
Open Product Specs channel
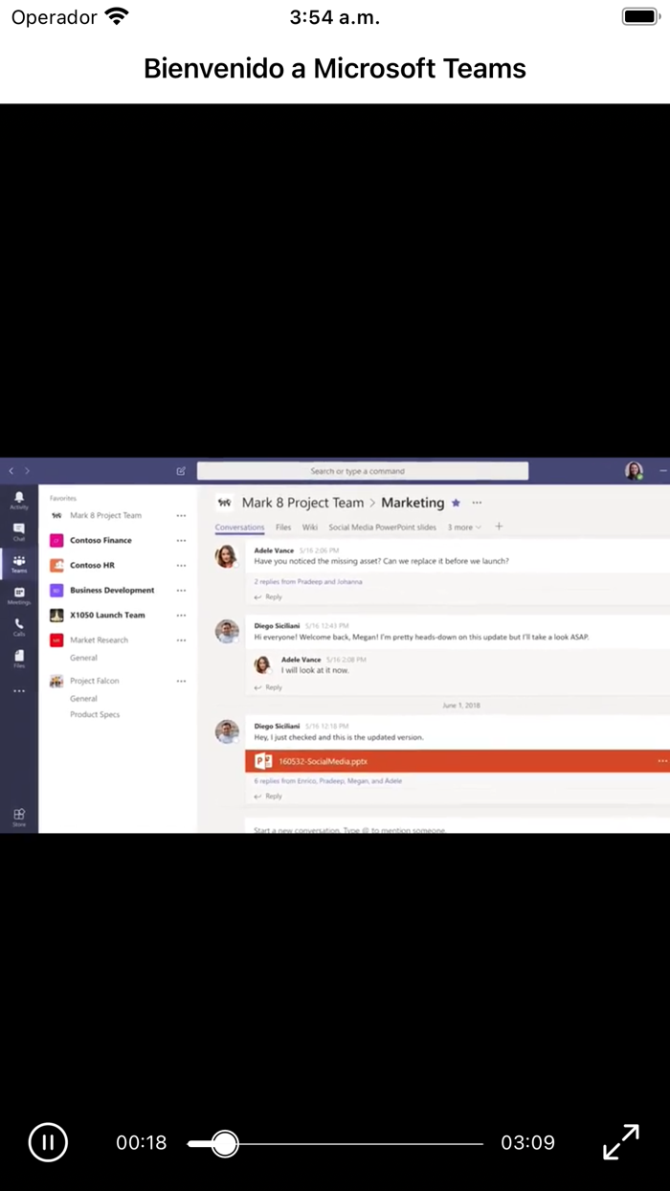[95, 714]
